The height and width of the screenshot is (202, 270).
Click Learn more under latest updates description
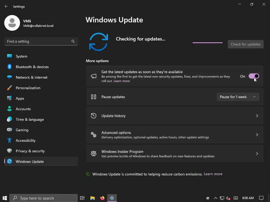(122, 81)
